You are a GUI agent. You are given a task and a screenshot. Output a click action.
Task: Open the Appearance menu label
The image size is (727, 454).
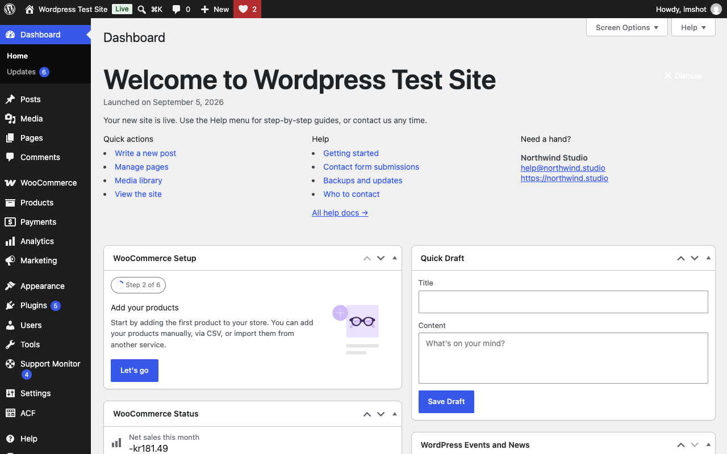(43, 286)
